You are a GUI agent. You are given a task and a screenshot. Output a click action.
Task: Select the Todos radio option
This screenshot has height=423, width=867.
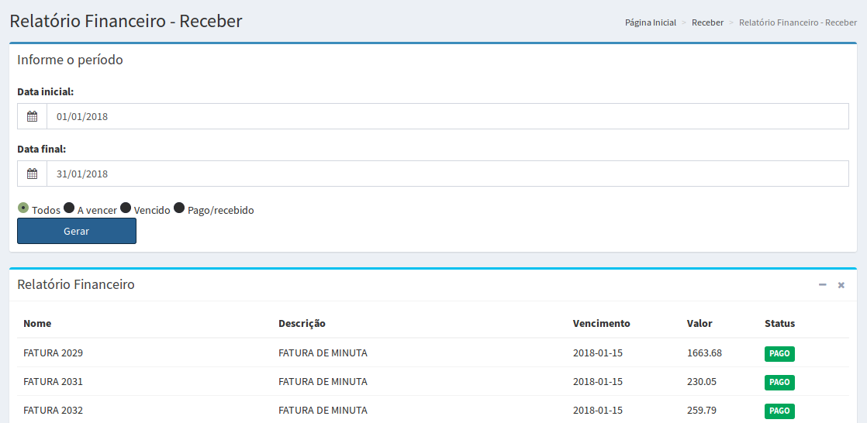[x=23, y=208]
